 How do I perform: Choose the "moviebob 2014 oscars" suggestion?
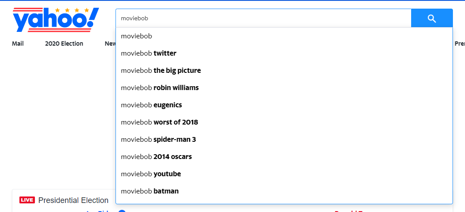[x=284, y=156]
